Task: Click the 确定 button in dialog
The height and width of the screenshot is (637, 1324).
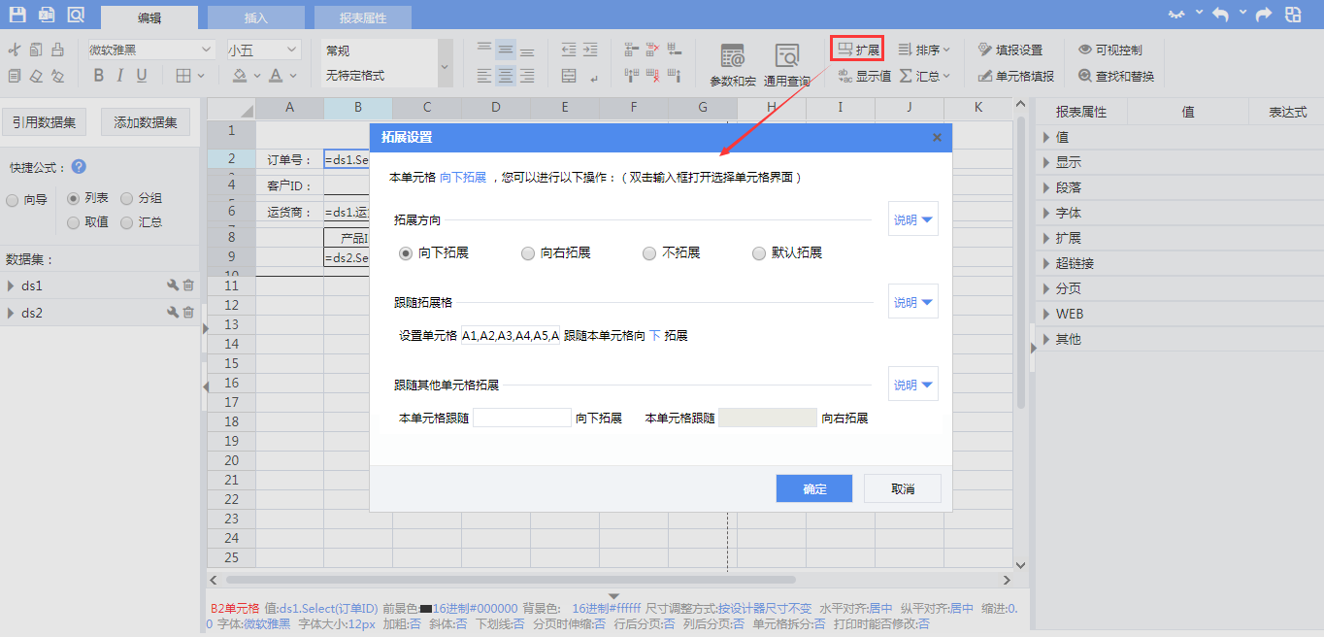Action: (814, 488)
